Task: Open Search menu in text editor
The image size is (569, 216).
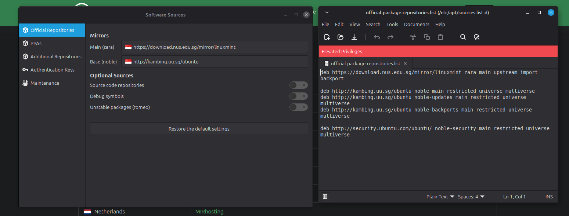Action: [373, 24]
